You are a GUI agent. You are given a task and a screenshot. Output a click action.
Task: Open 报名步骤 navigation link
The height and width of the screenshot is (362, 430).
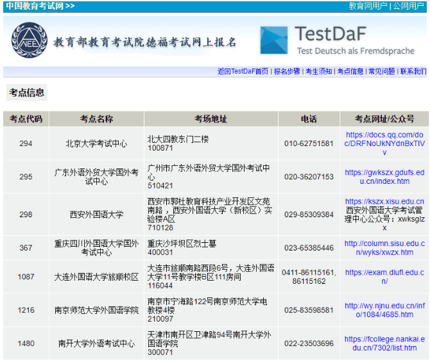coord(287,72)
